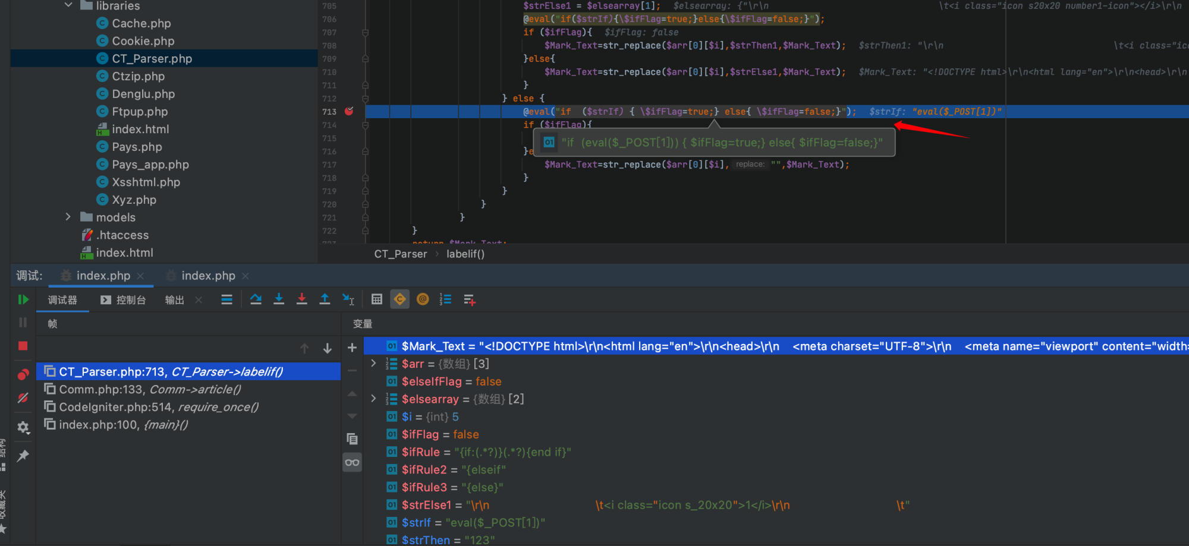This screenshot has height=546, width=1189.
Task: Open Evaluate Expression calculator icon
Action: (x=377, y=299)
